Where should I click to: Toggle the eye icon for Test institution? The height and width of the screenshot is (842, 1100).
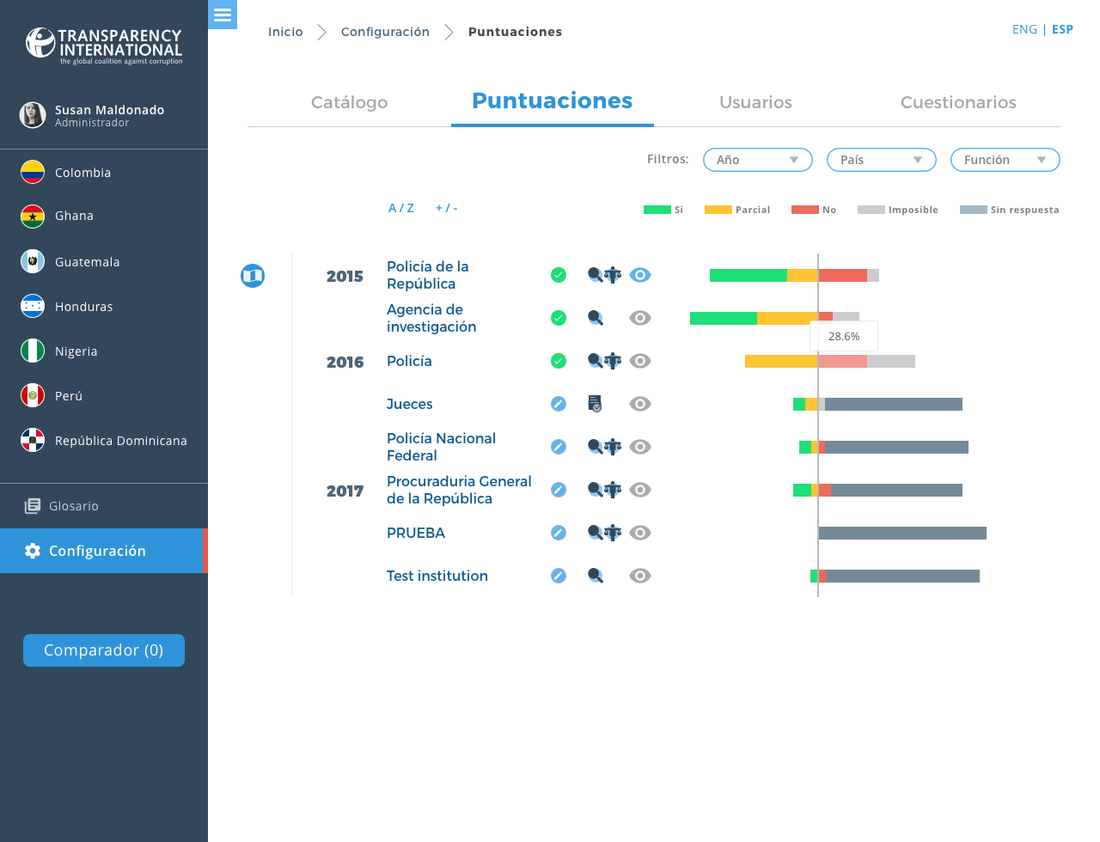(640, 576)
